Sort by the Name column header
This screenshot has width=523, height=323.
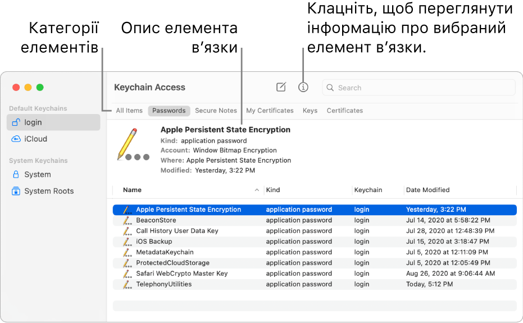(x=132, y=190)
